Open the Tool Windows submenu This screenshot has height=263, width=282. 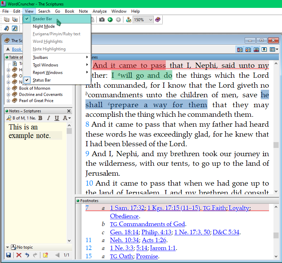(x=57, y=65)
